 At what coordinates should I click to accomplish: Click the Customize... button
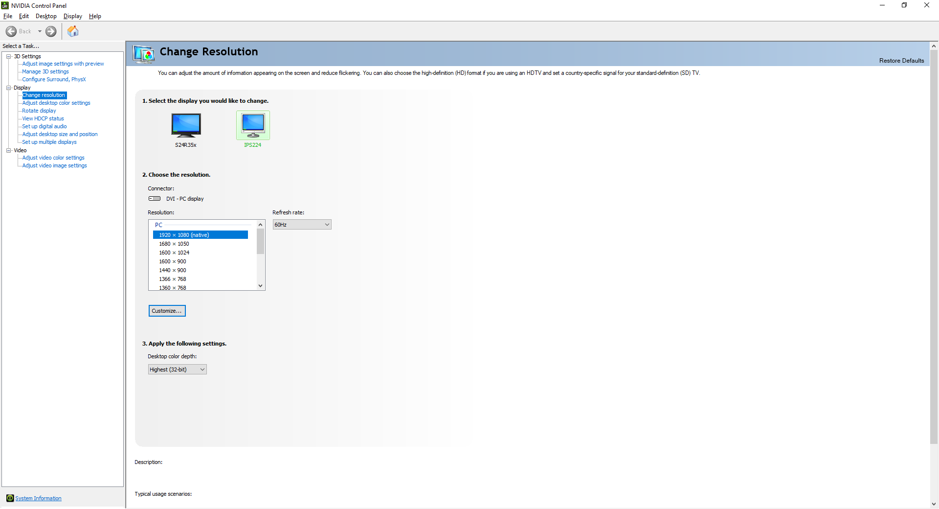pyautogui.click(x=167, y=311)
